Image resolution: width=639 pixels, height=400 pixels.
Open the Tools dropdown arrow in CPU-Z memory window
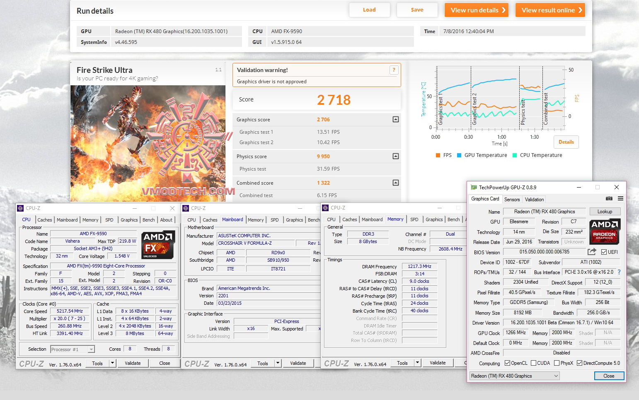point(417,363)
